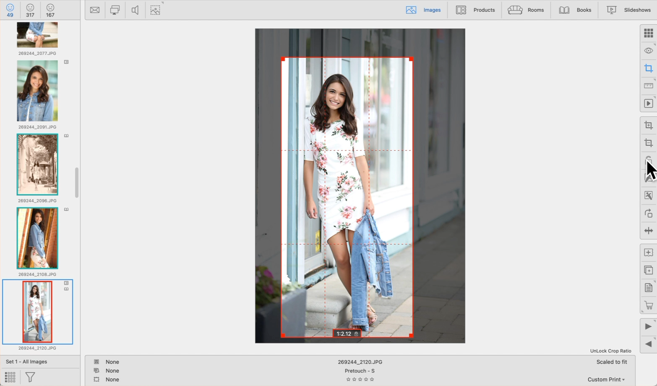Click the flip horizontal arrows icon

pyautogui.click(x=648, y=231)
